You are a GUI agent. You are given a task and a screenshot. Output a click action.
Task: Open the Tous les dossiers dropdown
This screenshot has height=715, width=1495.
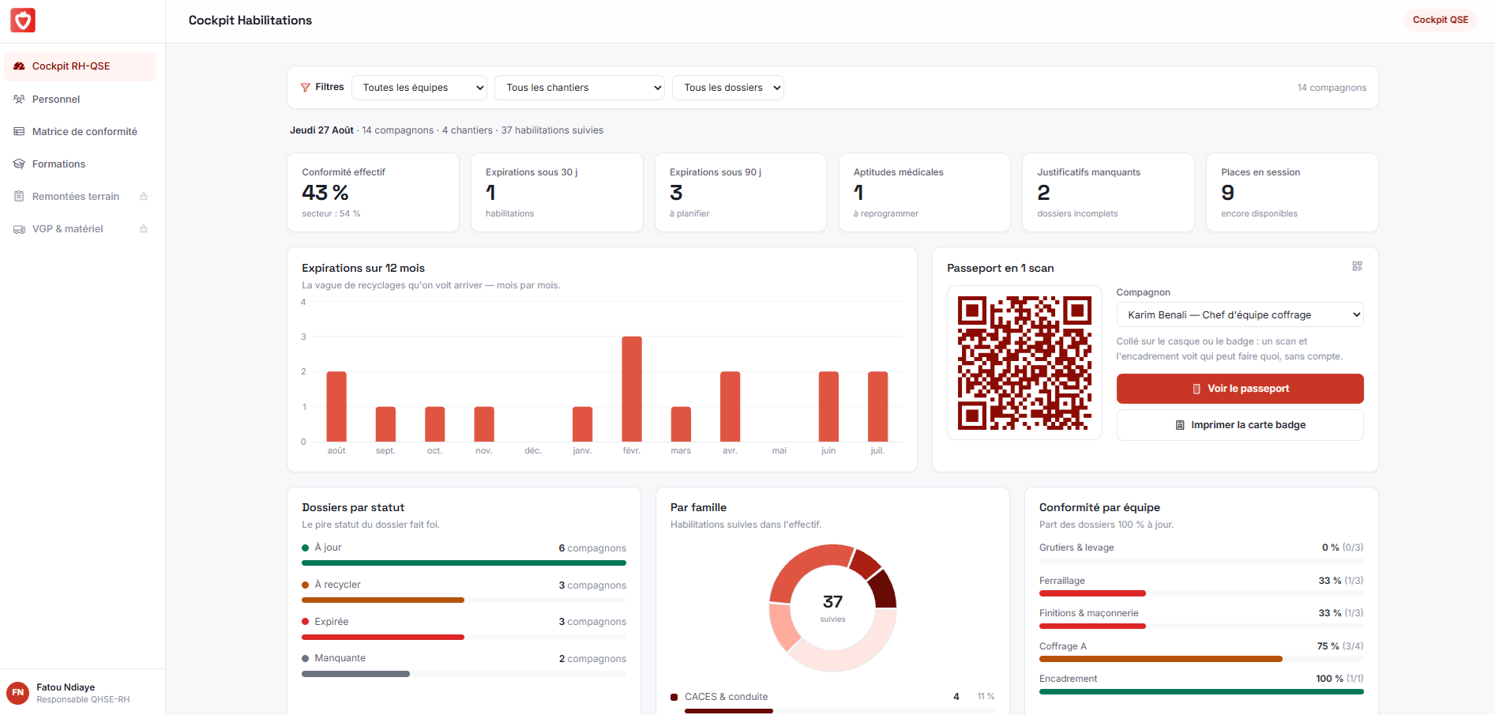tap(728, 88)
